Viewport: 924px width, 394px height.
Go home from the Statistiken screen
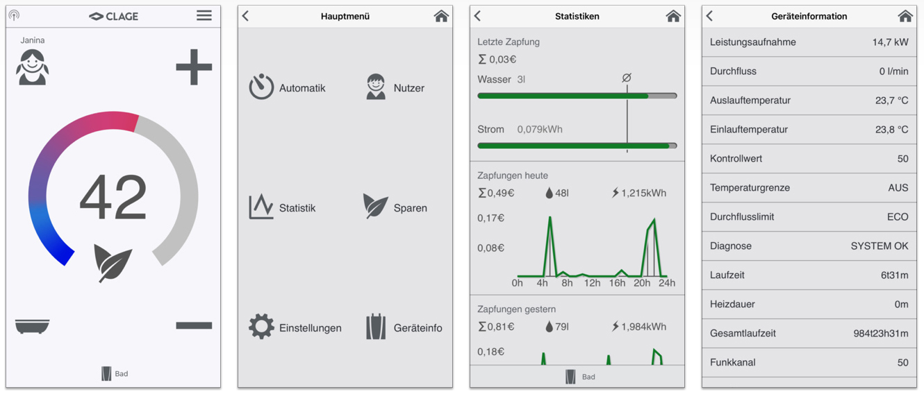pos(673,16)
